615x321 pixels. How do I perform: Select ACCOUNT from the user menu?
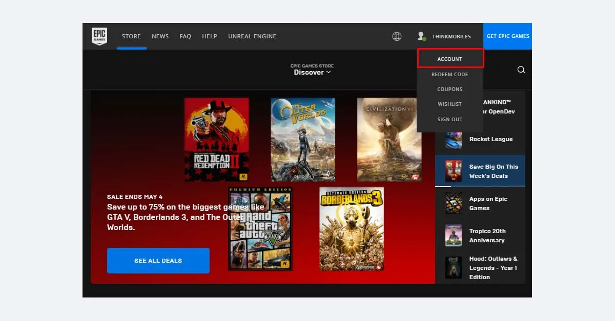[450, 59]
